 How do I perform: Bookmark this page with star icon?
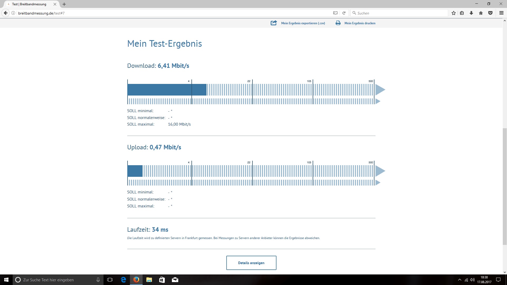coord(454,13)
